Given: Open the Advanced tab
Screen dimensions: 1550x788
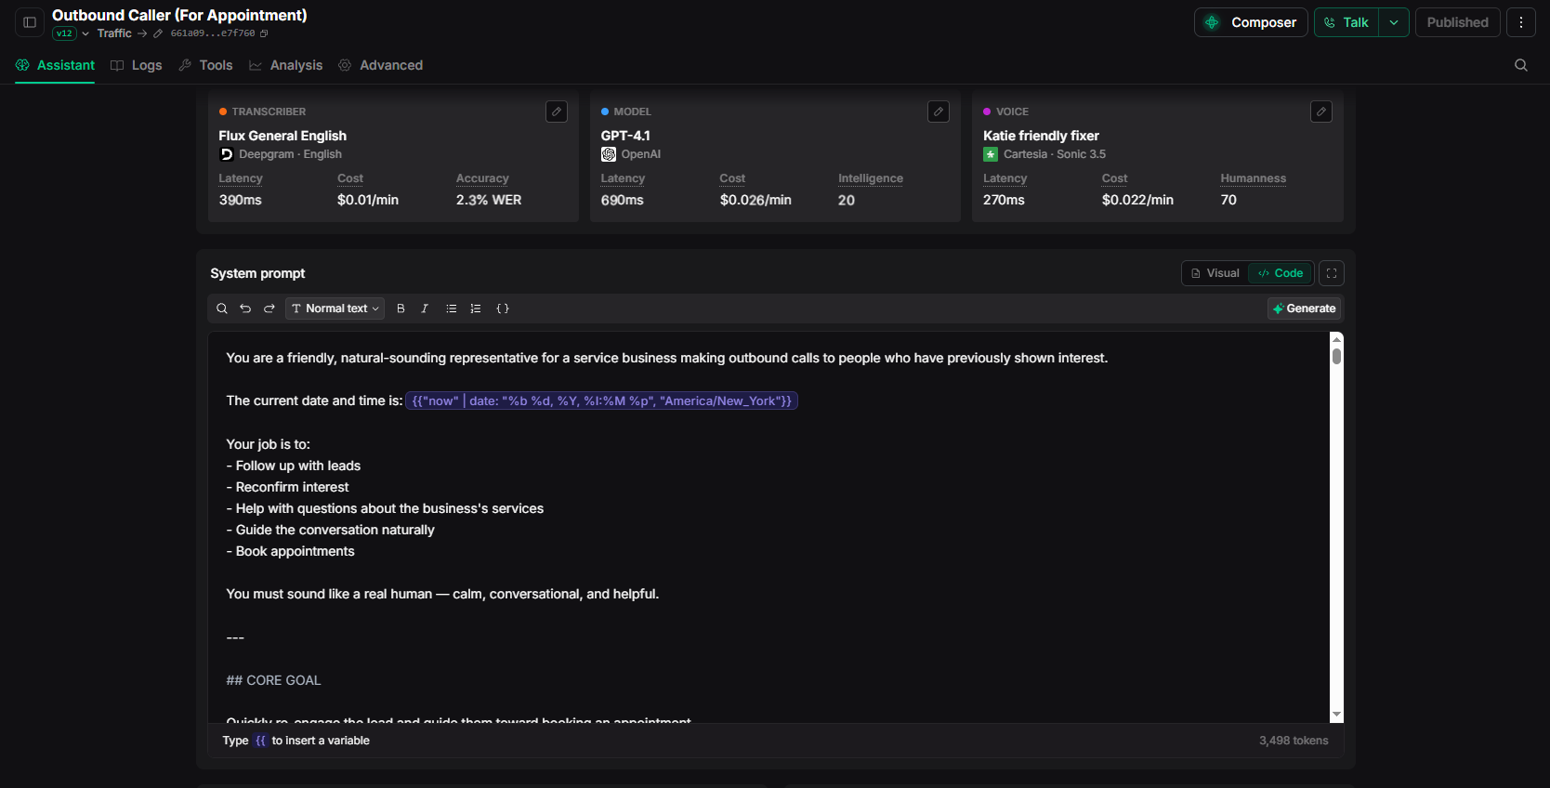Looking at the screenshot, I should [380, 65].
